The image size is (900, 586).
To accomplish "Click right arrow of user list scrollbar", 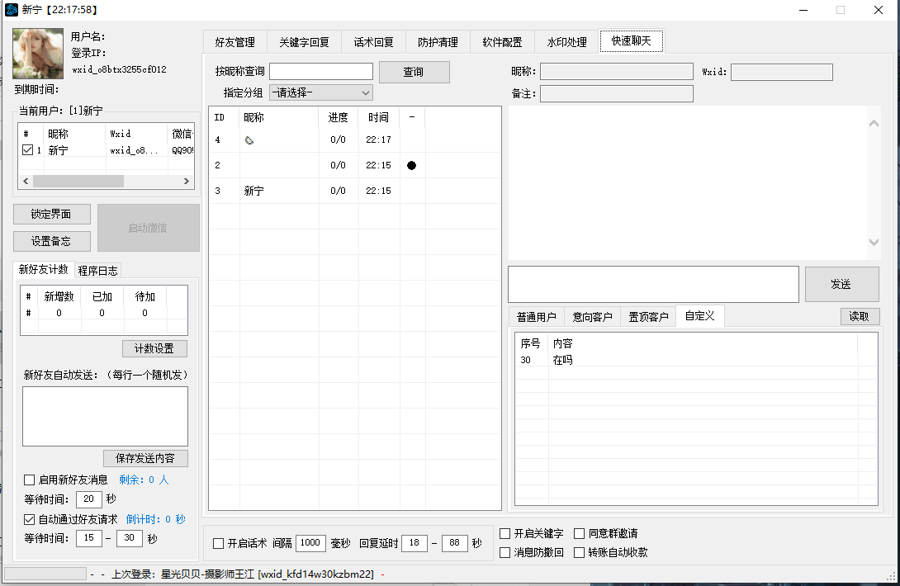I will [x=186, y=181].
